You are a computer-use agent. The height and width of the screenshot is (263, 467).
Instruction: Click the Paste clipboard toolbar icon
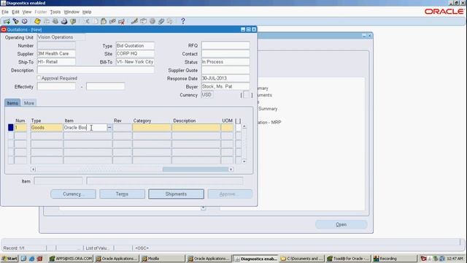[104, 21]
